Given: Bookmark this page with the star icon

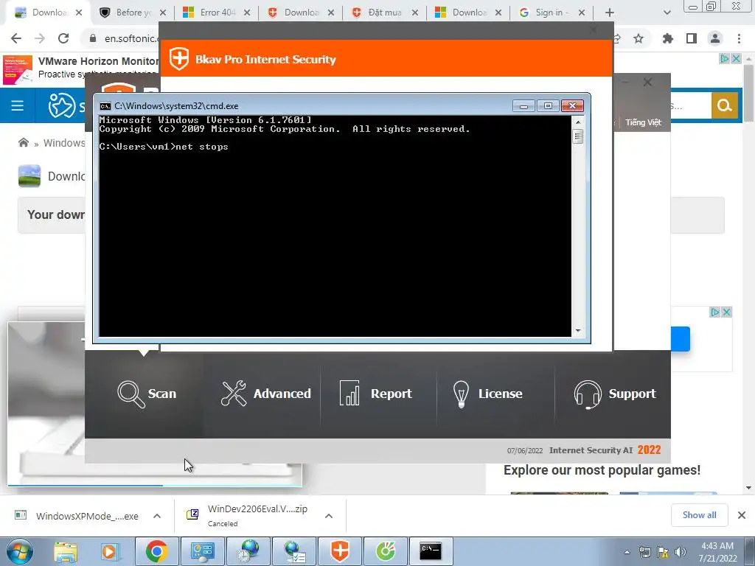Looking at the screenshot, I should point(639,38).
